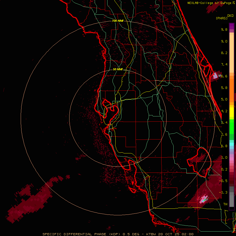Click the yellow segment of the color bar

point(232,112)
